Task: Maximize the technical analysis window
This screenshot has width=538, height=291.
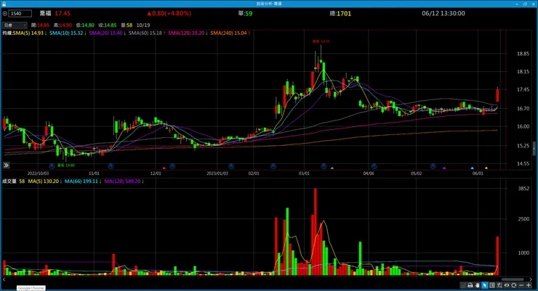Action: (525, 4)
